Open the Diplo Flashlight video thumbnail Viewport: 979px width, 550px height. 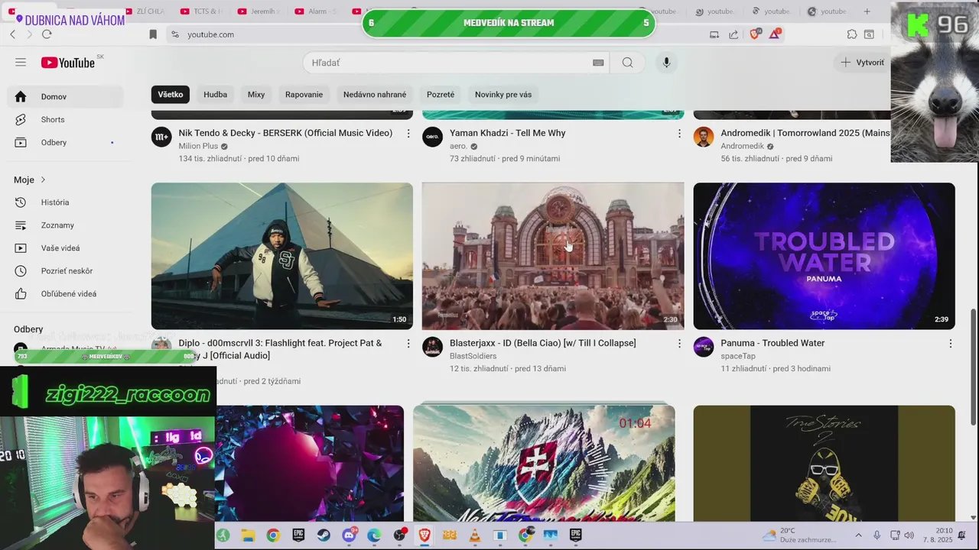click(282, 256)
